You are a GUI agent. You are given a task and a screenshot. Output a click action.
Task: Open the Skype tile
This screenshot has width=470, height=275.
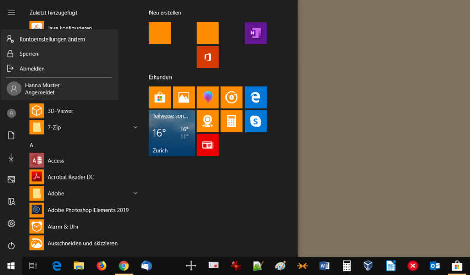point(255,121)
